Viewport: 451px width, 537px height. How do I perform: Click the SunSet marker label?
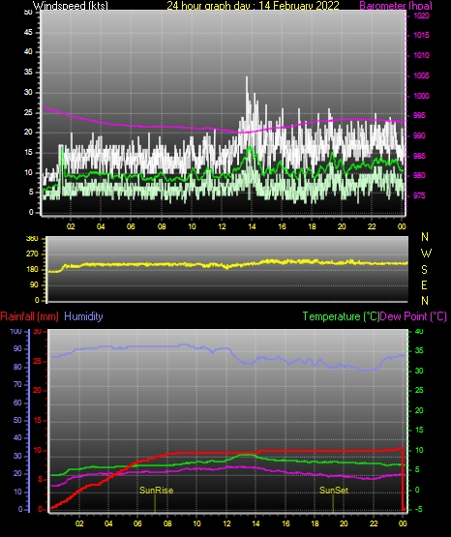click(x=334, y=491)
